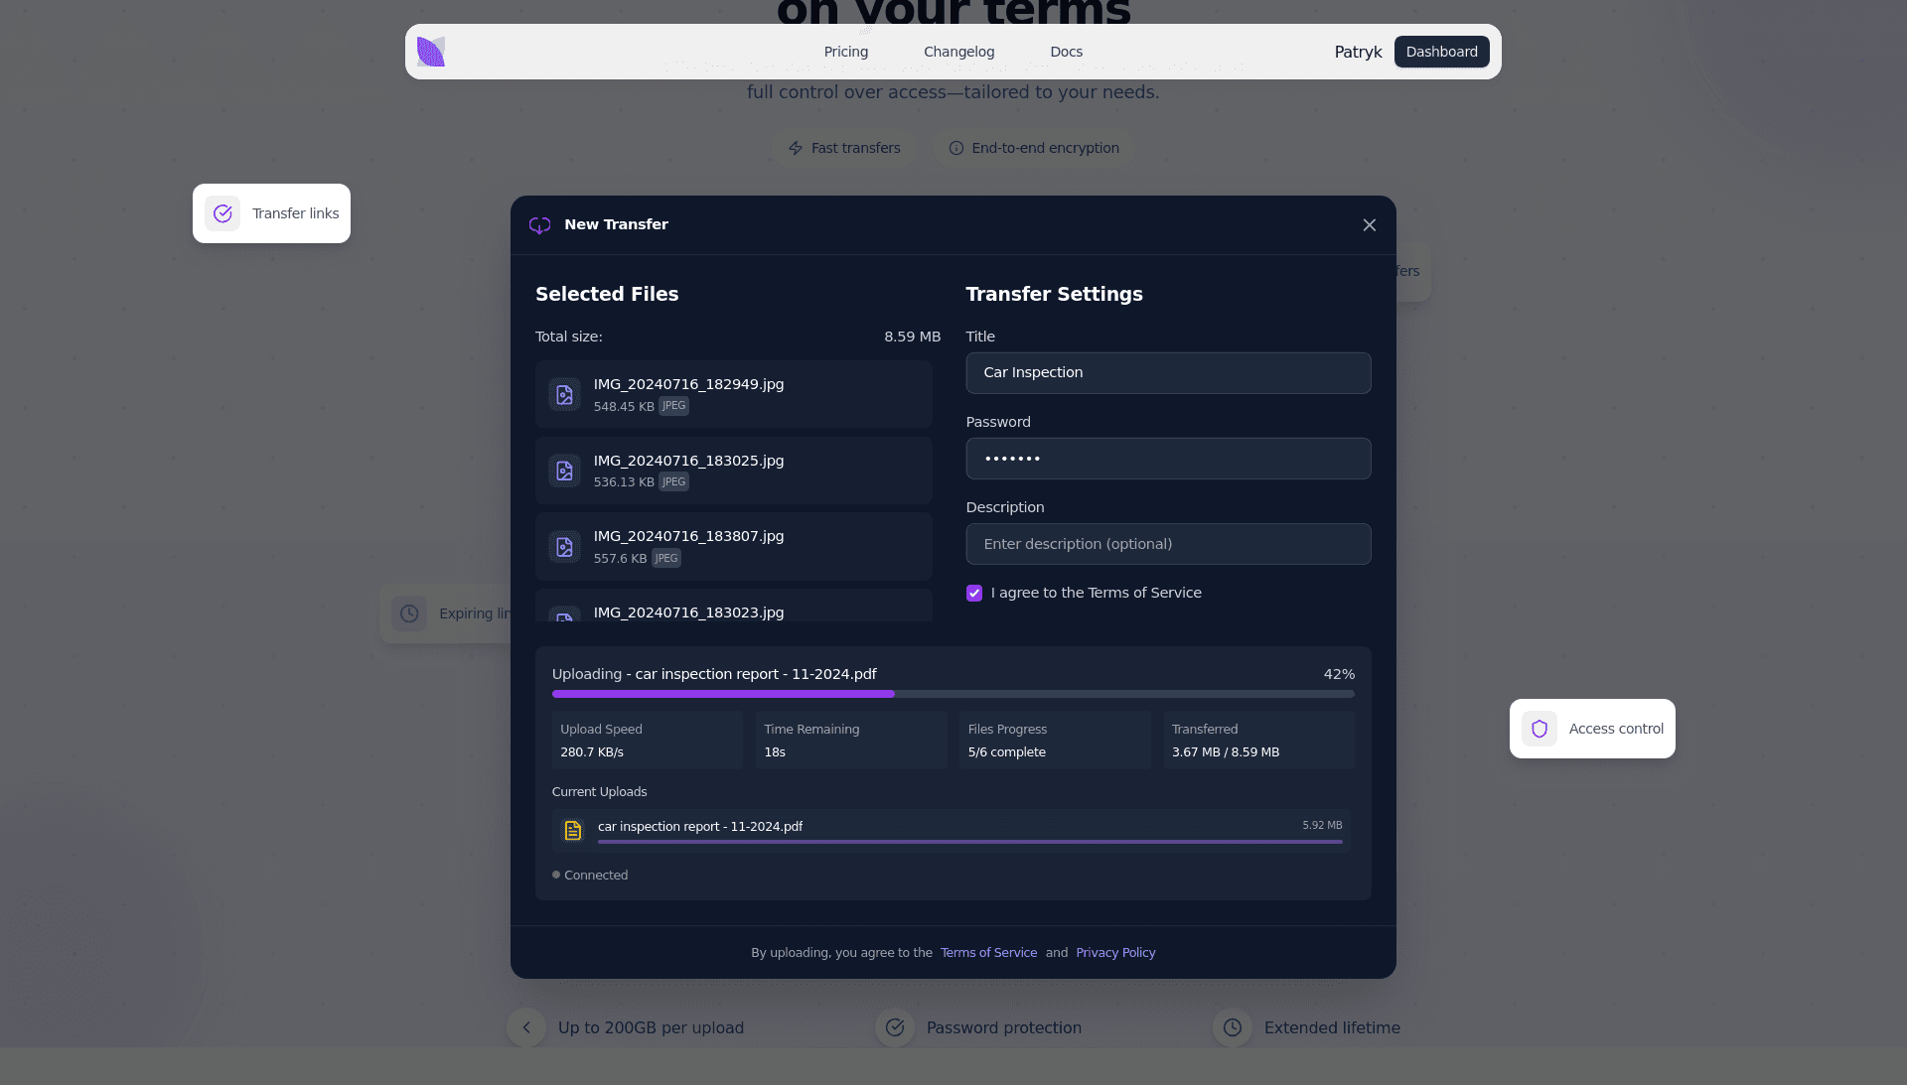
Task: Click the overall upload progress bar
Action: [953, 694]
